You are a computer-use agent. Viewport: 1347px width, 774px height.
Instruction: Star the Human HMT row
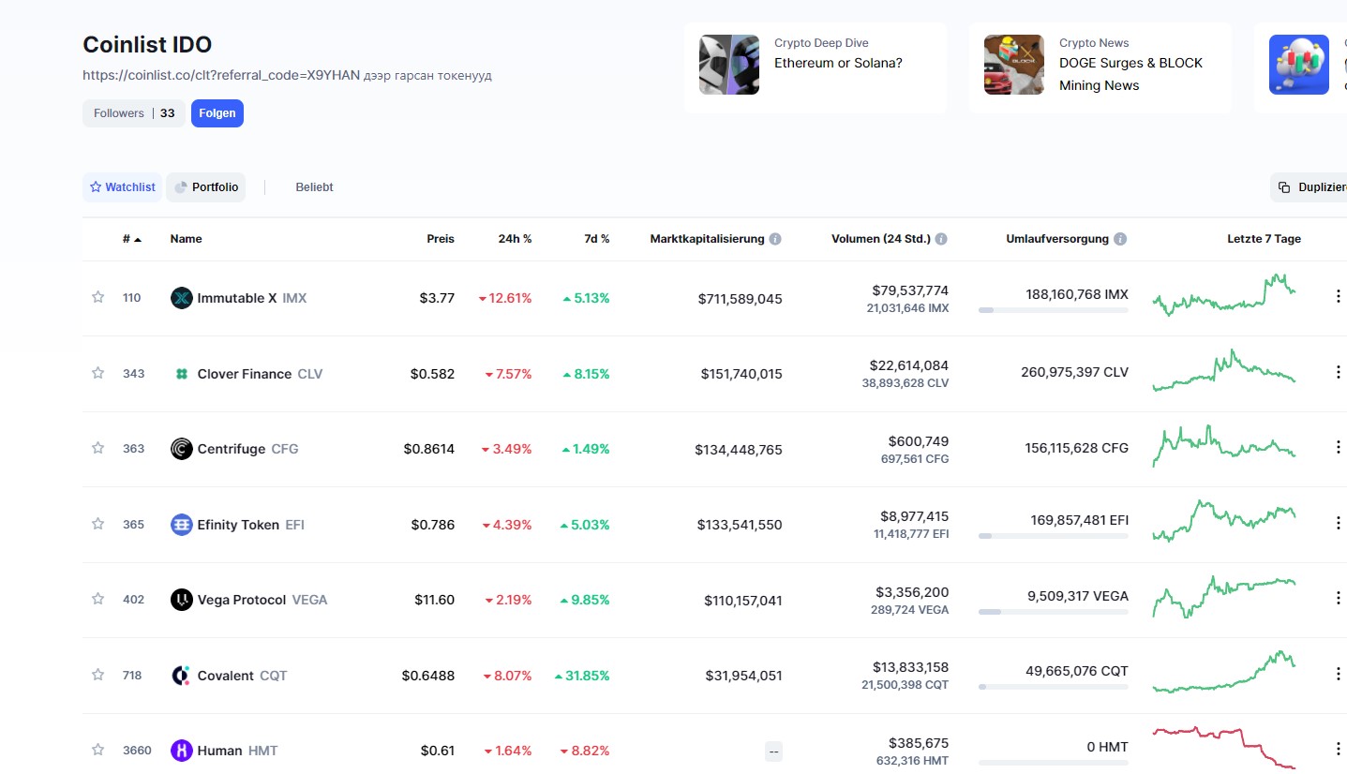[x=97, y=750]
